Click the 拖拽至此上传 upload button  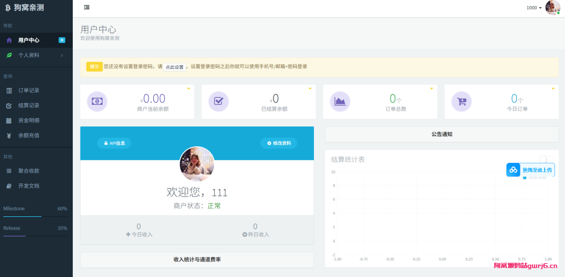[x=530, y=170]
